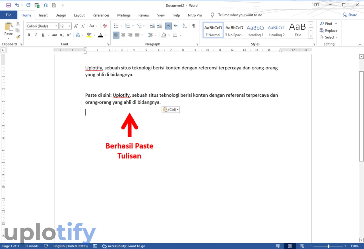Click the zoom slider handle
Screen dimensions: 364x249
pos(328,246)
